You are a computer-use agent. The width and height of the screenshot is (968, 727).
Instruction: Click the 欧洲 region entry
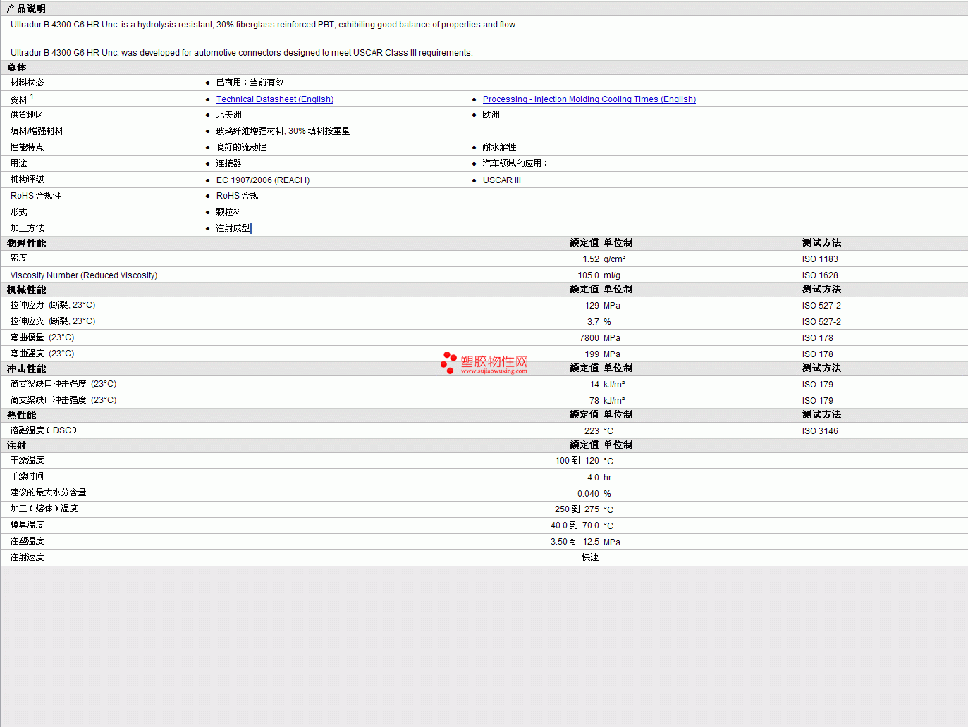click(491, 115)
